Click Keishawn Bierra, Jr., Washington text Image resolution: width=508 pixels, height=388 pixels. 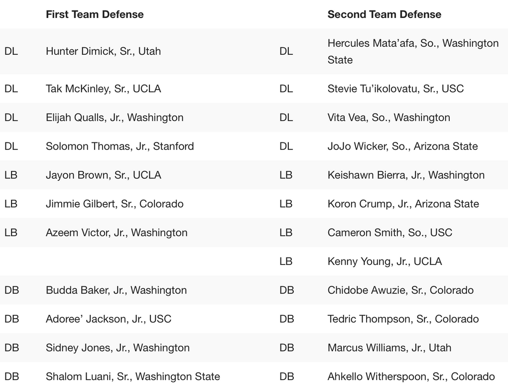click(406, 175)
